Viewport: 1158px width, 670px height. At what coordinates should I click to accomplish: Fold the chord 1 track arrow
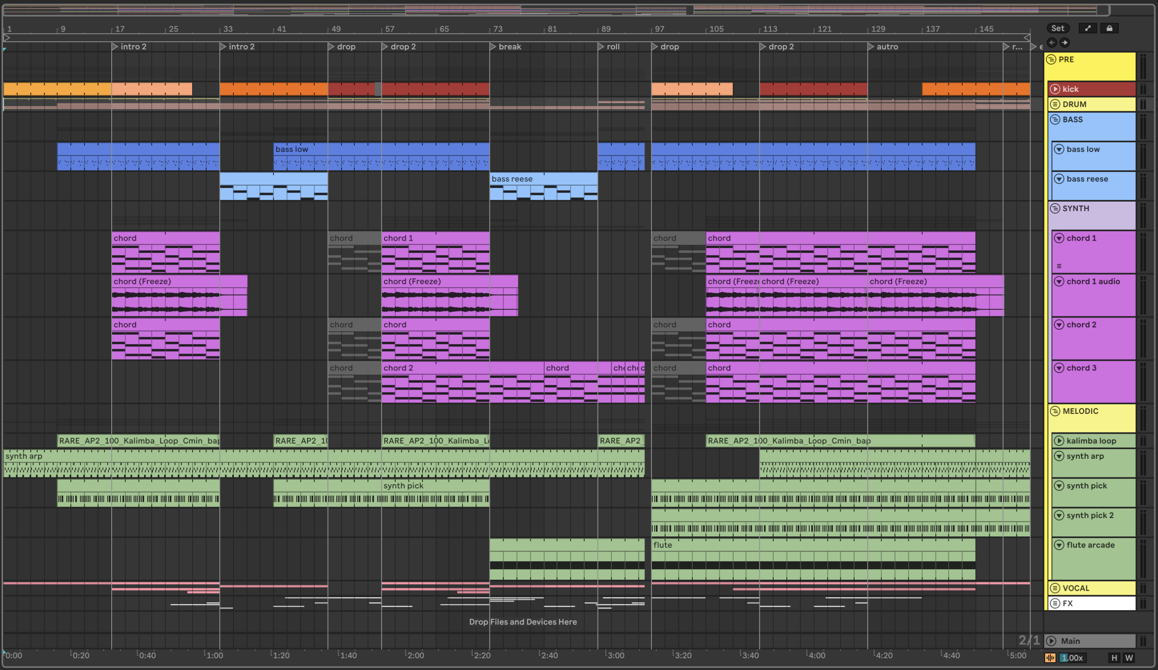[1059, 238]
